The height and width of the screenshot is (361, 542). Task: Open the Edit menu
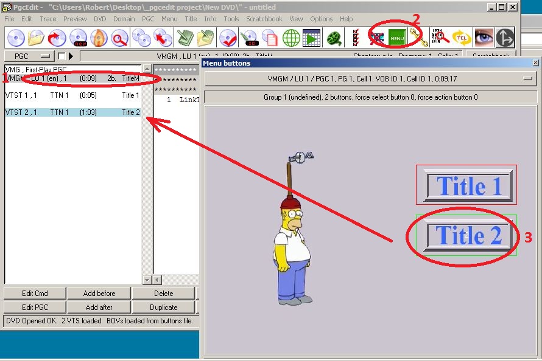(27, 19)
